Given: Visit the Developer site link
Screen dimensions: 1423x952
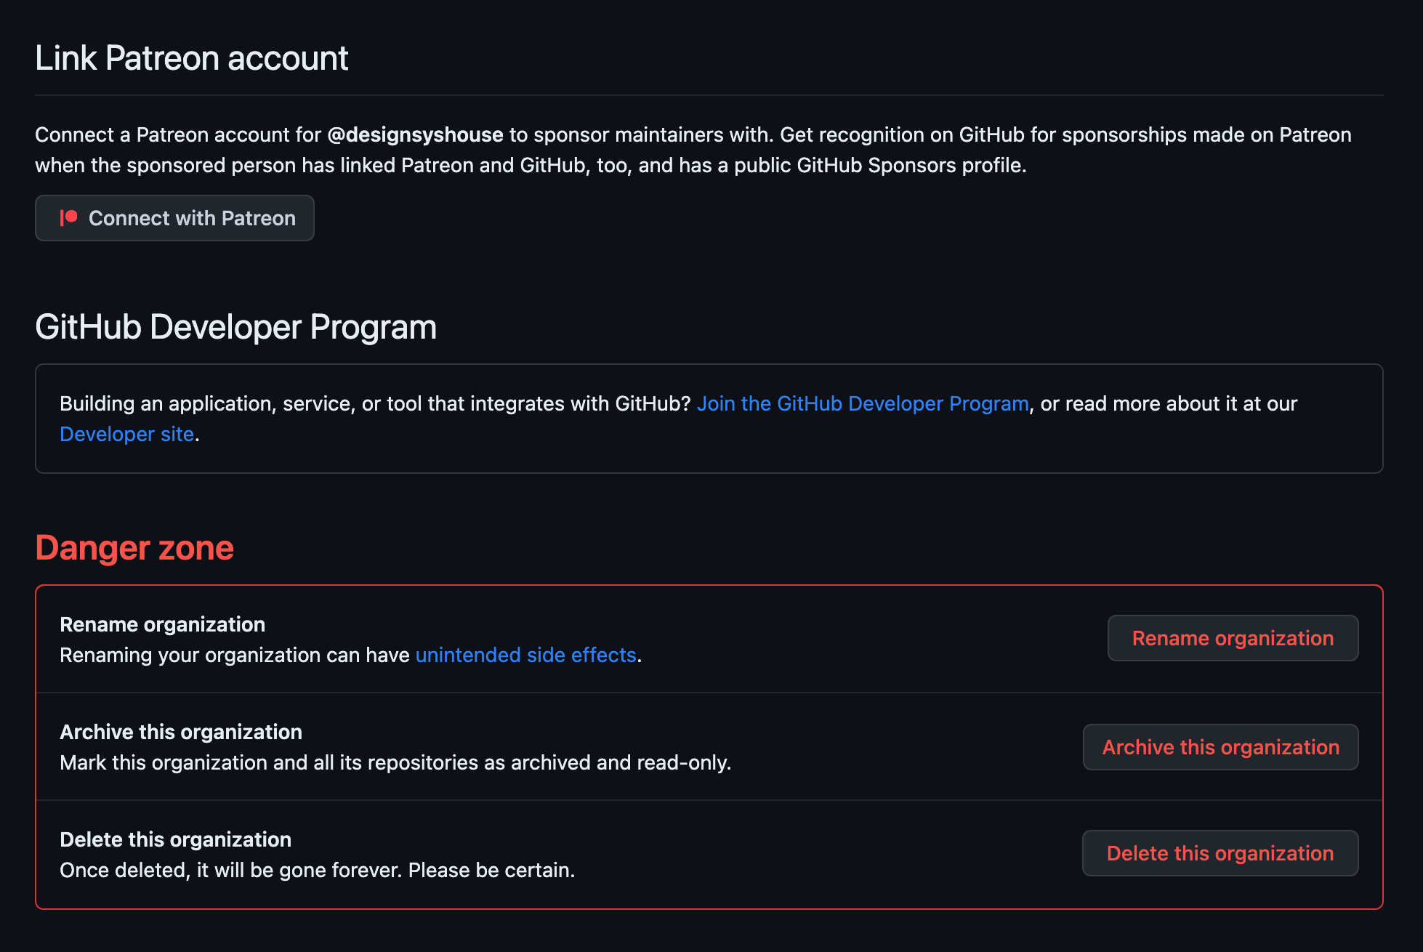Looking at the screenshot, I should pyautogui.click(x=127, y=434).
